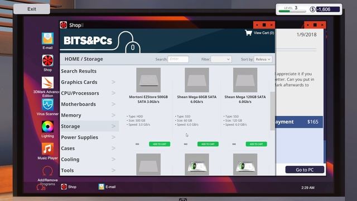This screenshot has height=201, width=357.
Task: Open Cooling category
Action: (x=89, y=159)
